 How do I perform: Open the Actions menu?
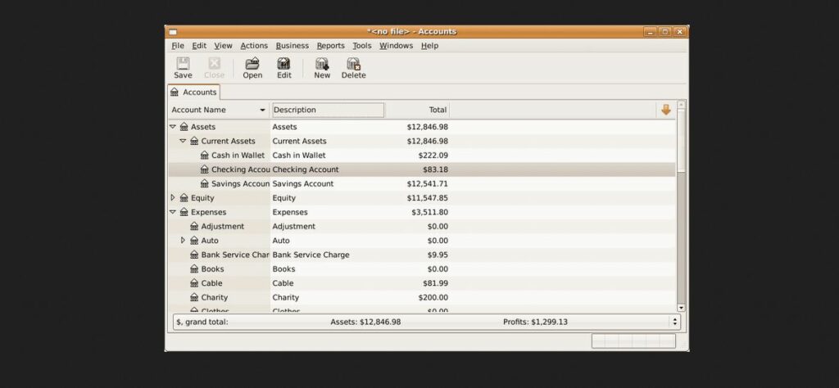click(254, 46)
